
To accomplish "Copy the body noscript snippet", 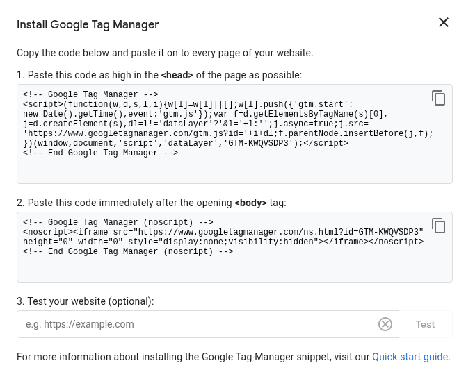I will [438, 226].
